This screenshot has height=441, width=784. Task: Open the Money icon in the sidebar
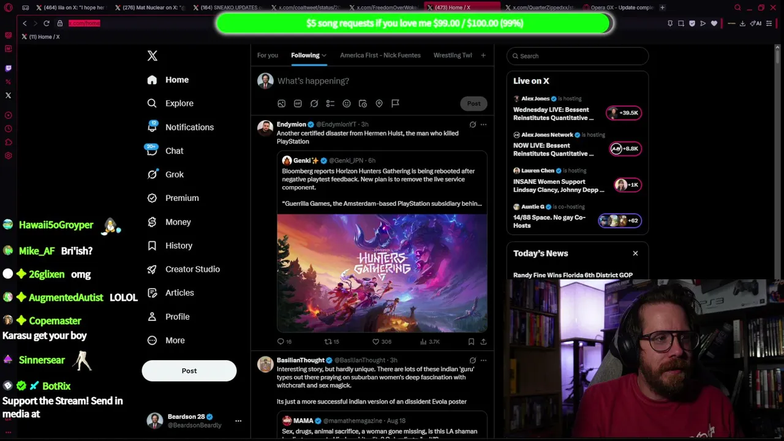coord(152,222)
